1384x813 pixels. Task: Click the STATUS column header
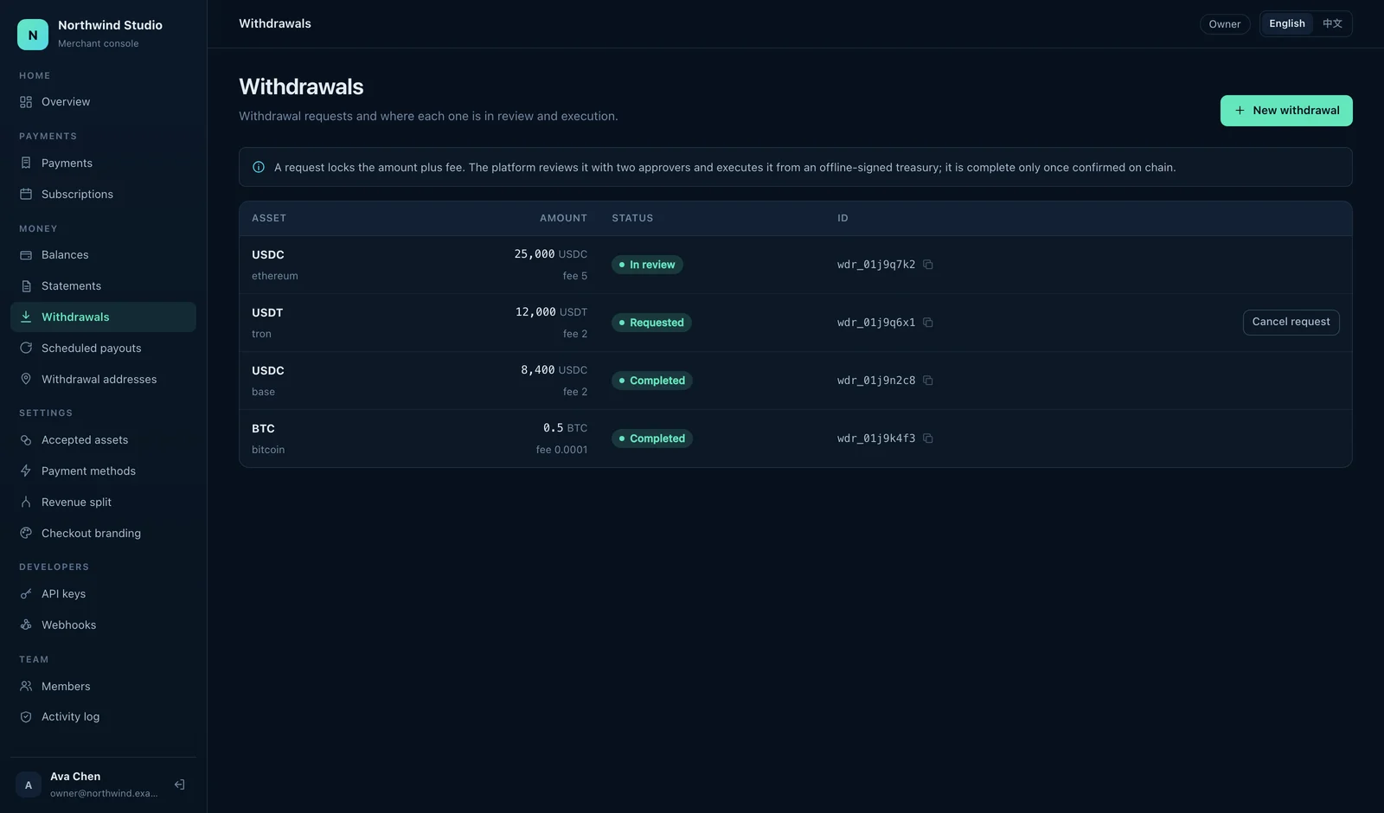point(632,219)
